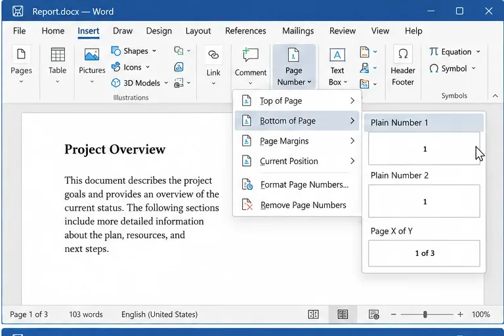Click the 100% zoom level
This screenshot has height=336, width=504.
point(481,314)
